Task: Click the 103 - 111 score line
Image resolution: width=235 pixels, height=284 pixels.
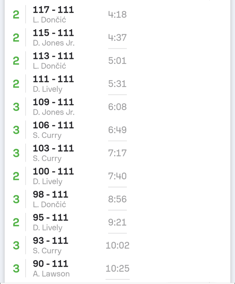Action: coord(53,148)
